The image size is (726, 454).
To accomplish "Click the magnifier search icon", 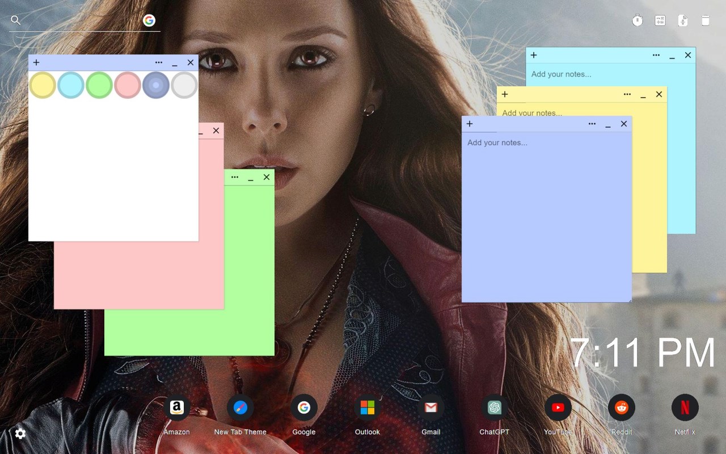I will [x=16, y=20].
